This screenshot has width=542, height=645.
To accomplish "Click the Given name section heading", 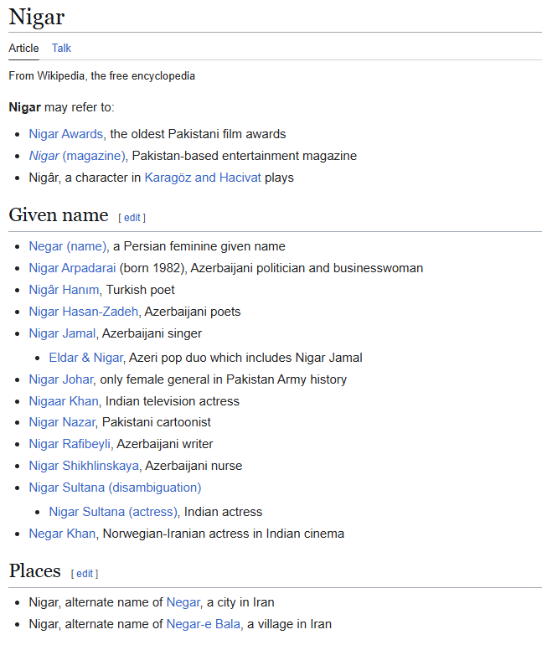I will click(x=59, y=215).
